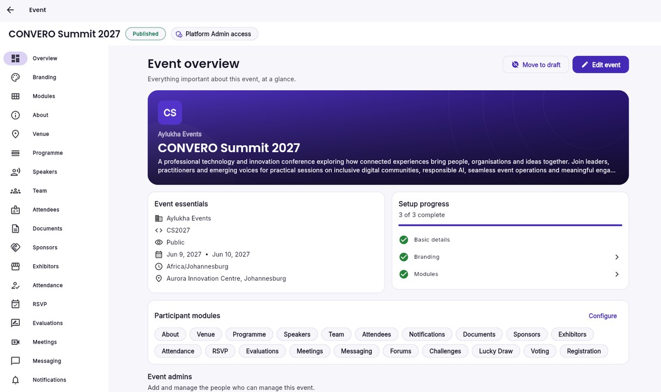Click the calendar icon beside event dates
Screen dimensions: 661x392
[x=159, y=254]
